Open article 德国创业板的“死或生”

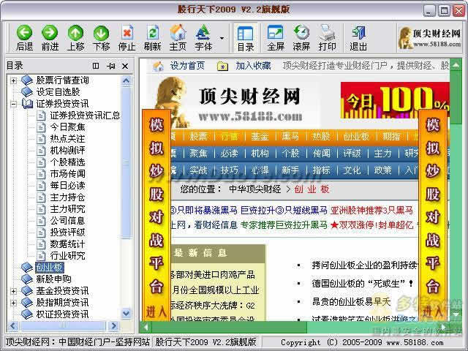click(363, 283)
